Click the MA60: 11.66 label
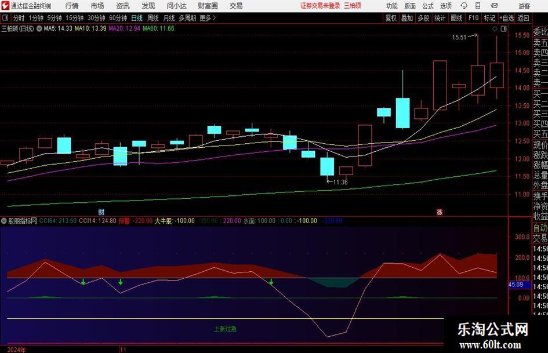 [158, 28]
